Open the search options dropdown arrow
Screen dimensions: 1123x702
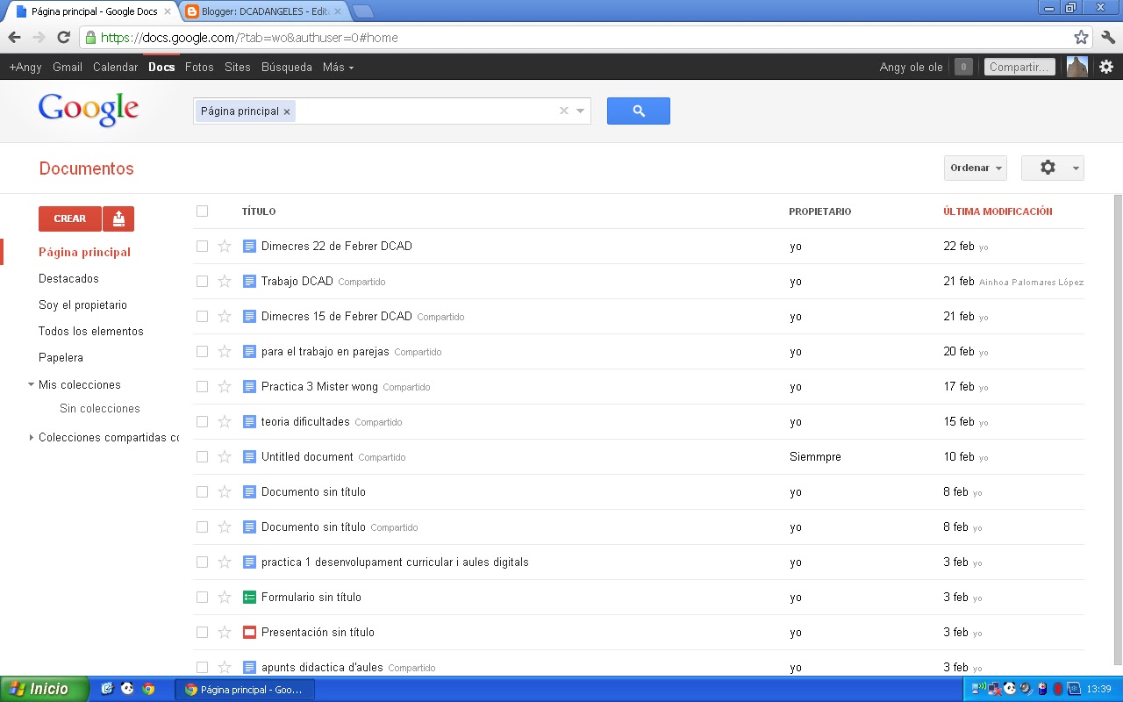tap(581, 111)
